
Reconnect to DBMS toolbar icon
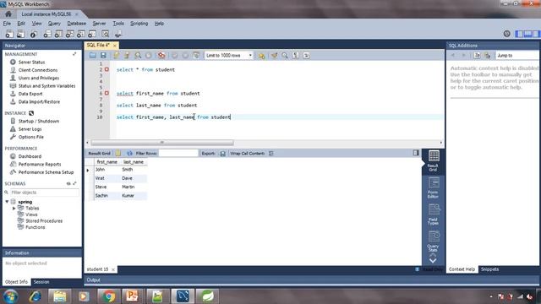[x=118, y=34]
